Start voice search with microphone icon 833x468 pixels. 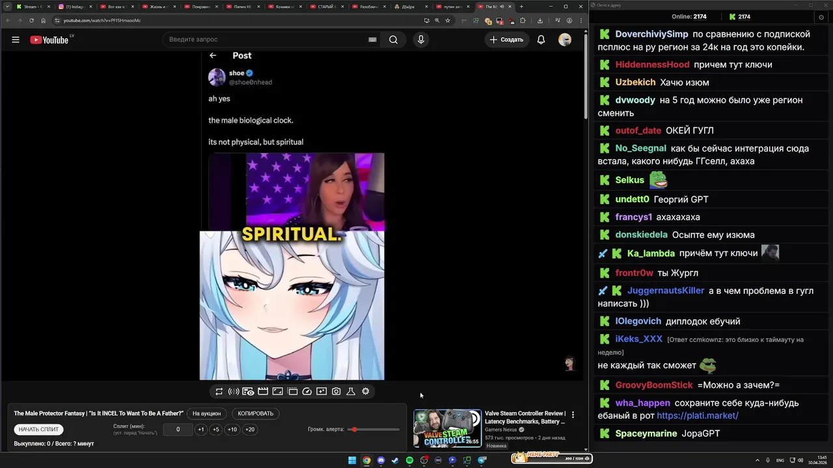(421, 40)
